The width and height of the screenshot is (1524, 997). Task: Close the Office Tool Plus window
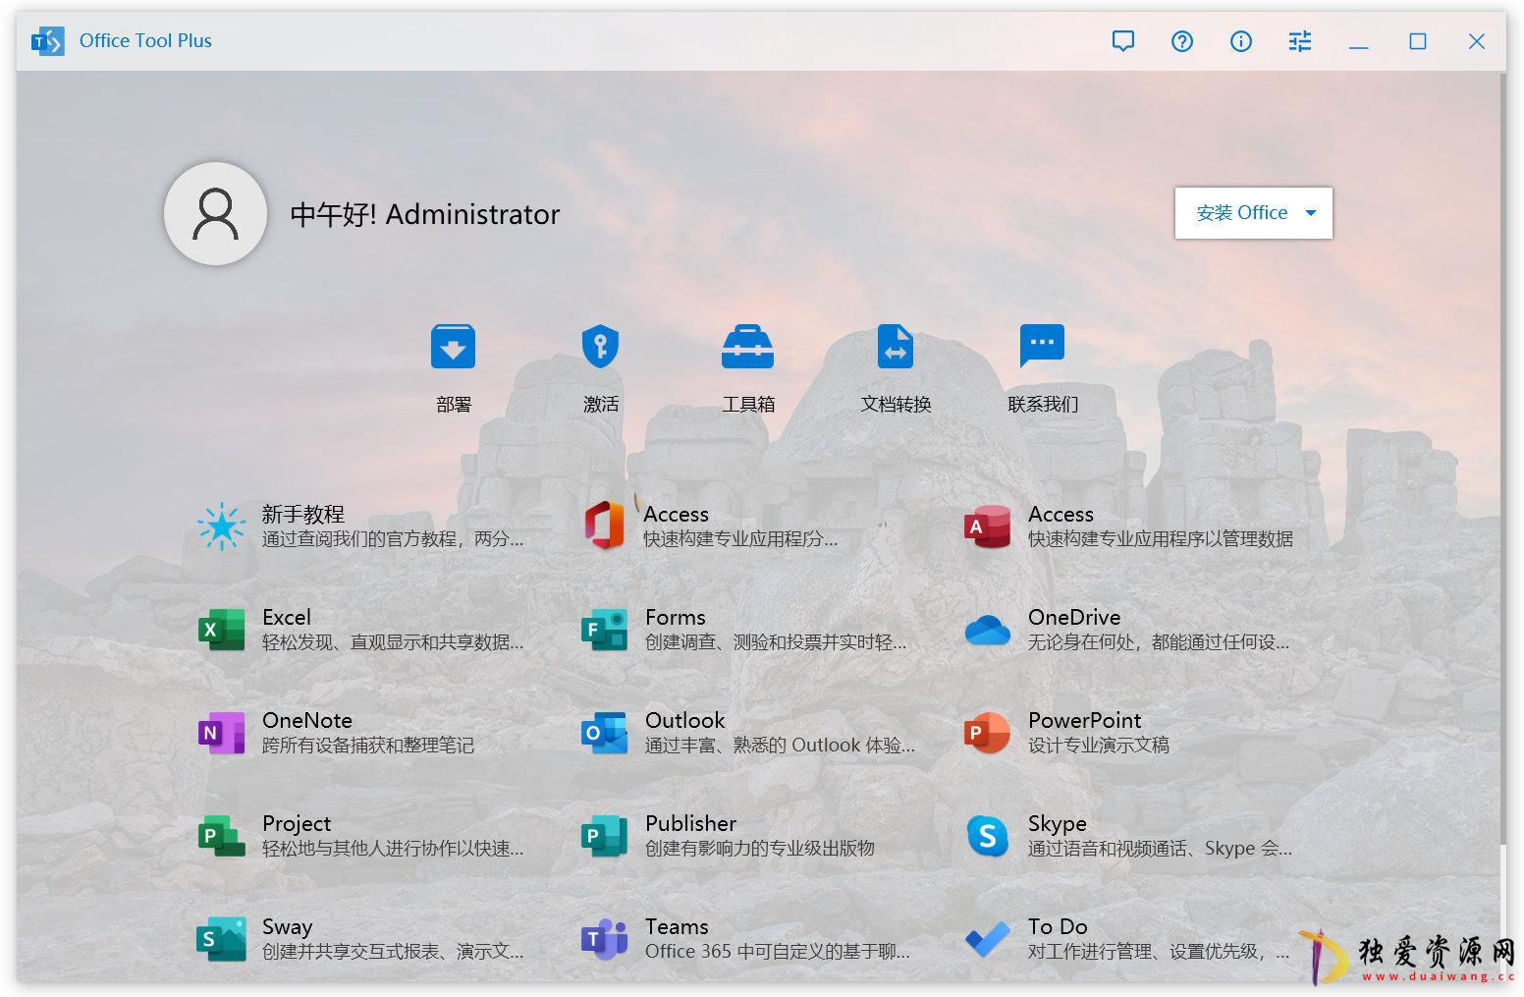tap(1477, 41)
